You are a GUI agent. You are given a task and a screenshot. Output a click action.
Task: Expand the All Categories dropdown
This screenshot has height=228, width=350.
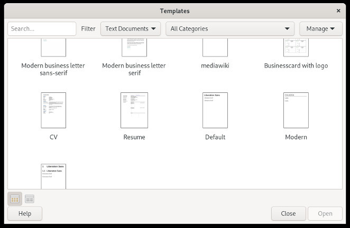[230, 28]
